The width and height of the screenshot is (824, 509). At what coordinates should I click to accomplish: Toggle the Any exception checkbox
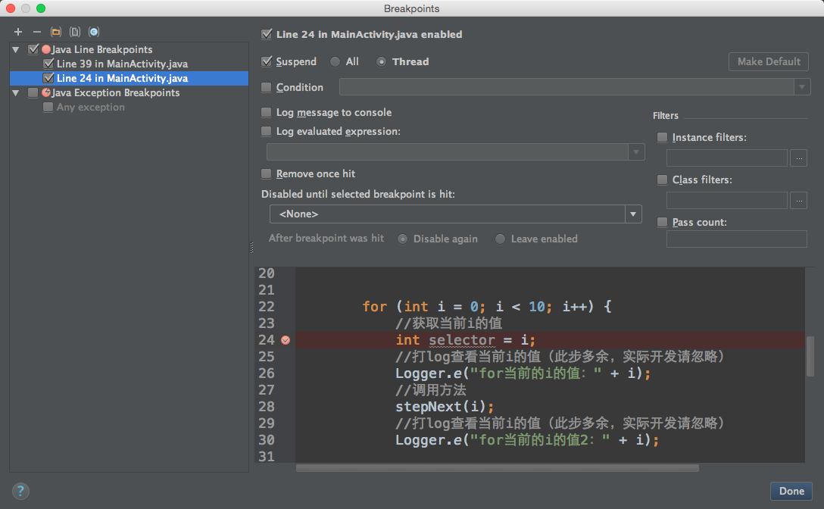tap(48, 108)
